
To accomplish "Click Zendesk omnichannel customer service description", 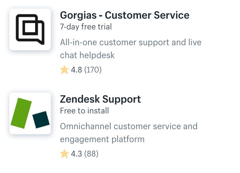I will [129, 133].
